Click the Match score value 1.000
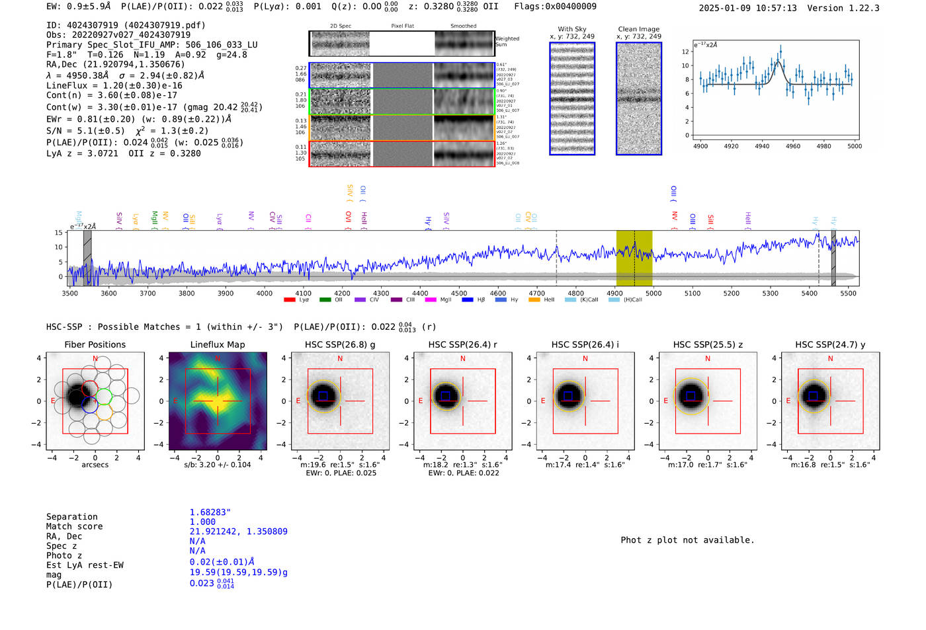Viewport: 926px width, 630px height. [x=202, y=522]
